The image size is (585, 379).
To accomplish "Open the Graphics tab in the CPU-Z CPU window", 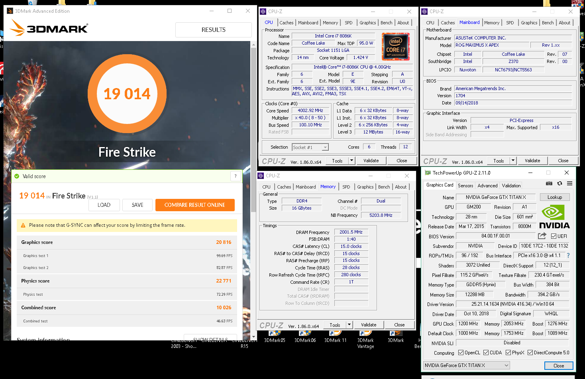I will pos(368,23).
